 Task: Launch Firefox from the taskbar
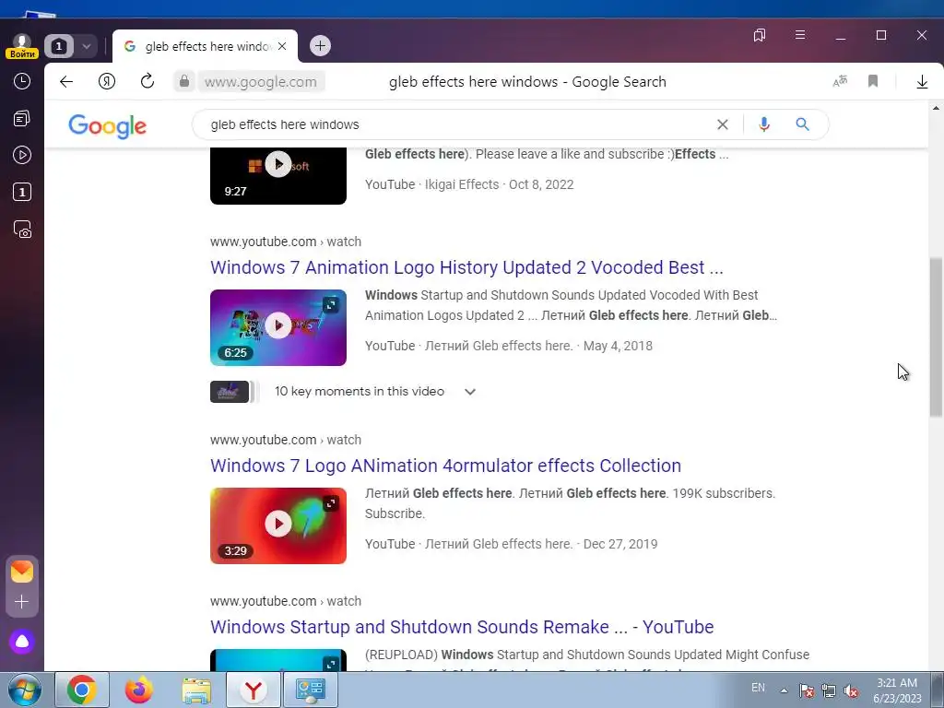click(139, 690)
